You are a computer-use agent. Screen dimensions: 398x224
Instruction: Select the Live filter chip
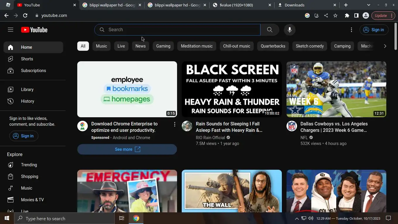click(x=121, y=46)
